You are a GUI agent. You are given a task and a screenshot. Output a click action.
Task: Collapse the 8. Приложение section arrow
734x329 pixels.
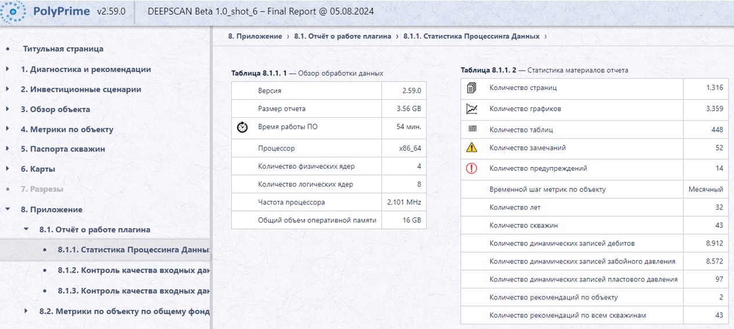tap(8, 209)
